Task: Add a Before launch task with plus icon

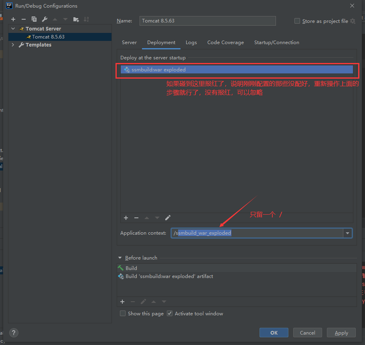Action: [122, 301]
